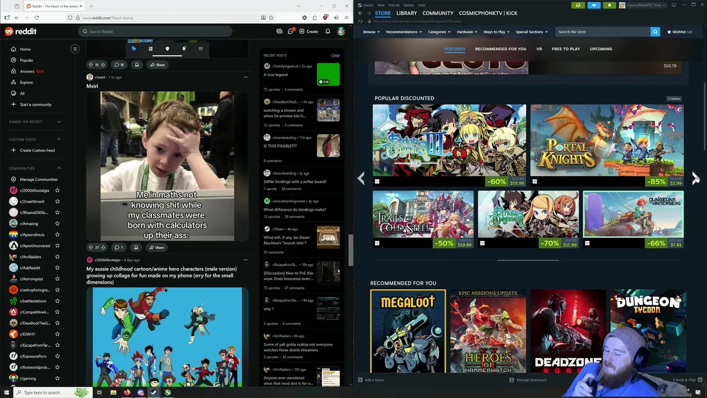Open Steam Friends menu
The image size is (707, 398).
click(x=394, y=5)
